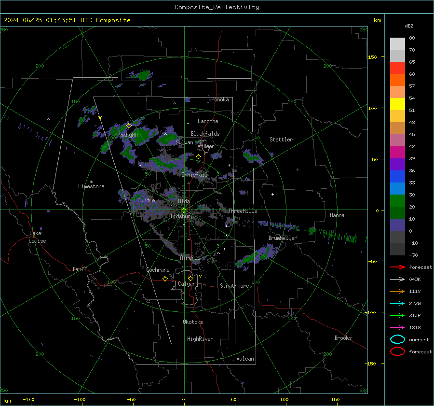Select the 'Hanna' city label
434x406 pixels.
tap(337, 215)
